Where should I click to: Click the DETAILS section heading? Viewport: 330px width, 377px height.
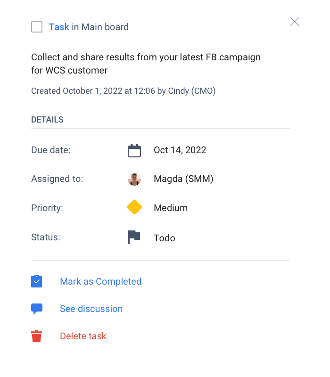coord(47,120)
